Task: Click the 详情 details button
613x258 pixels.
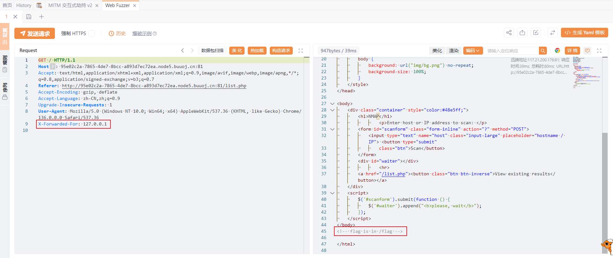Action: coord(572,50)
